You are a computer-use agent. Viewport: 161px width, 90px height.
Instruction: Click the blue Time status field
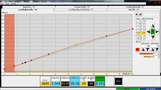[x=150, y=89]
